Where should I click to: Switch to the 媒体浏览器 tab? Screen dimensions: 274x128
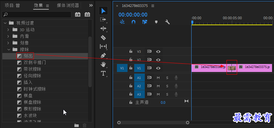68,5
